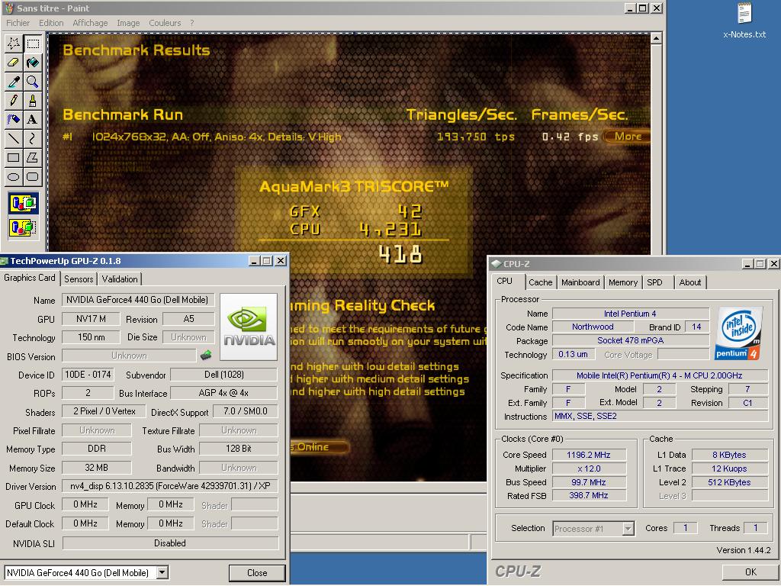Click the NVIDIA logo in GPU-Z

249,327
